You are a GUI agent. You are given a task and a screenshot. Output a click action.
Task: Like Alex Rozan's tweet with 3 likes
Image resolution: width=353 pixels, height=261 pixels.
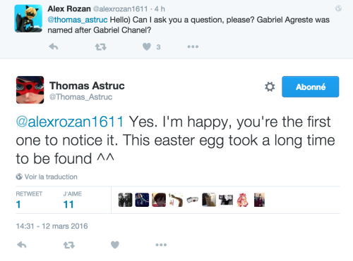pos(147,46)
